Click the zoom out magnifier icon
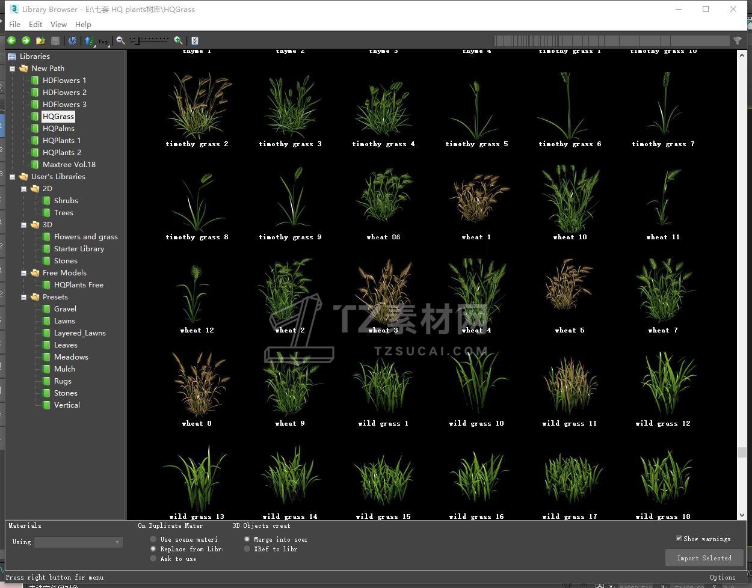This screenshot has height=588, width=752. click(120, 40)
